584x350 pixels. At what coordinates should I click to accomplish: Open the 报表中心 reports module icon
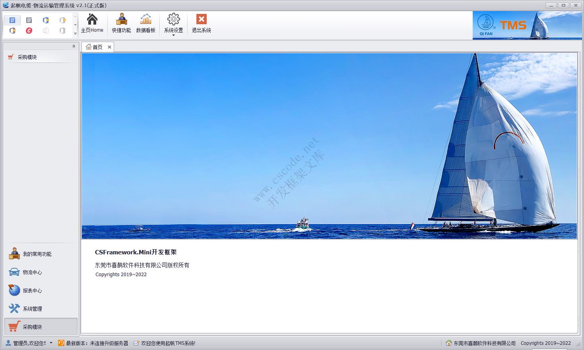14,290
